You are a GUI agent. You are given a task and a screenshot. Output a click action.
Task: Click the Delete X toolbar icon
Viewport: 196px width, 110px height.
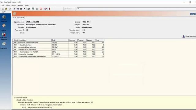point(24,9)
